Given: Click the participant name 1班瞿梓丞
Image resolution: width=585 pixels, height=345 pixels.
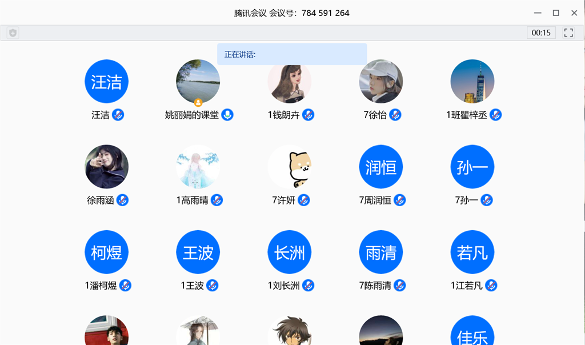Looking at the screenshot, I should [466, 115].
